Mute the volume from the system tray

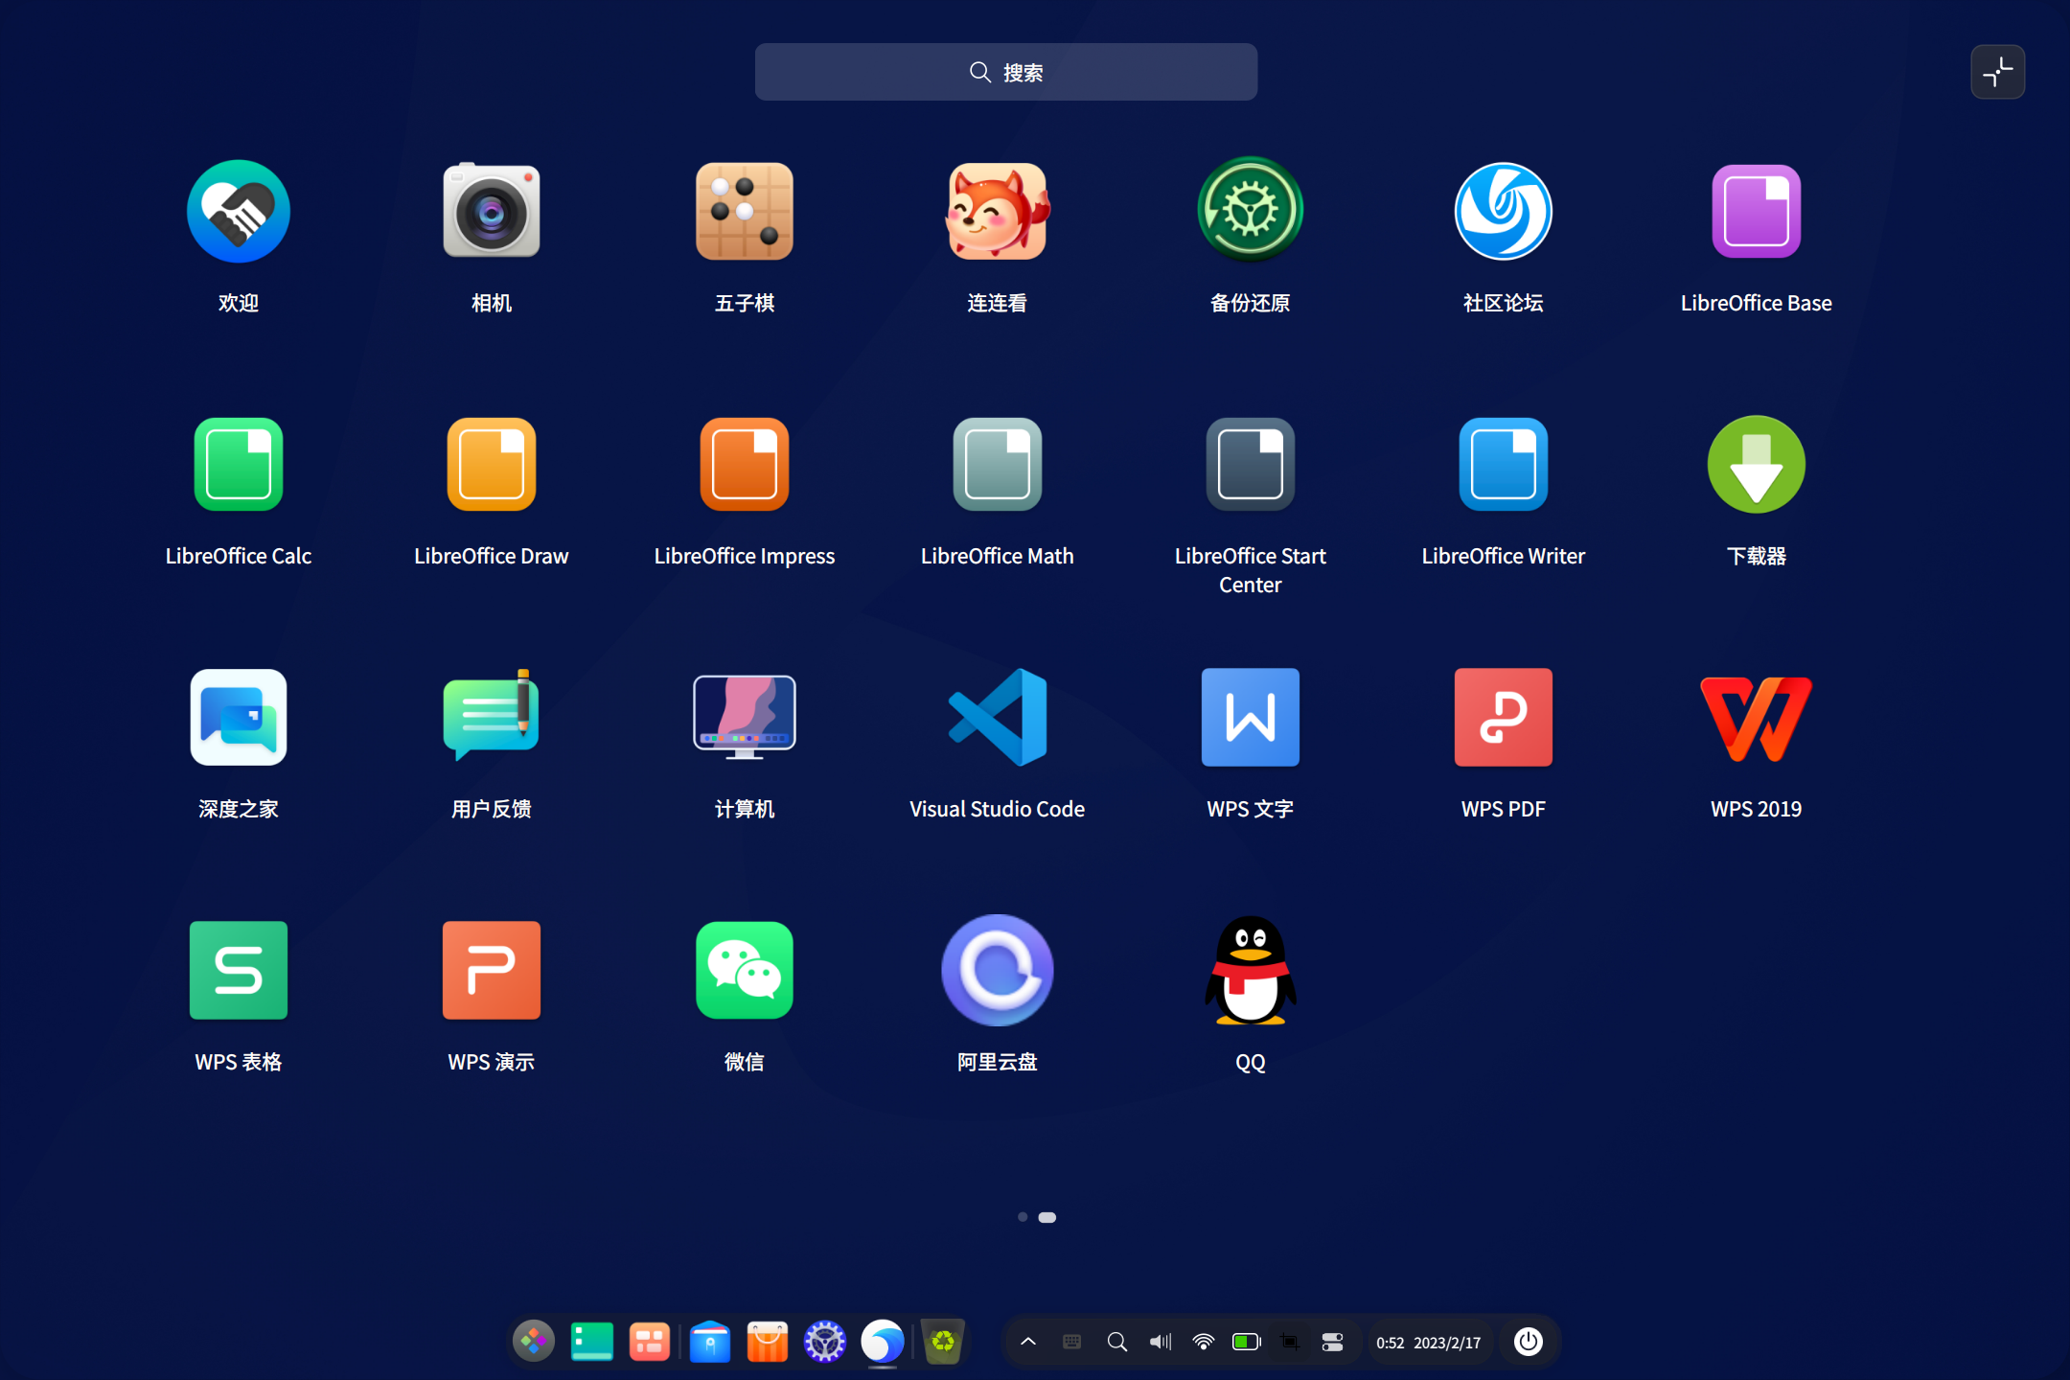tap(1160, 1342)
